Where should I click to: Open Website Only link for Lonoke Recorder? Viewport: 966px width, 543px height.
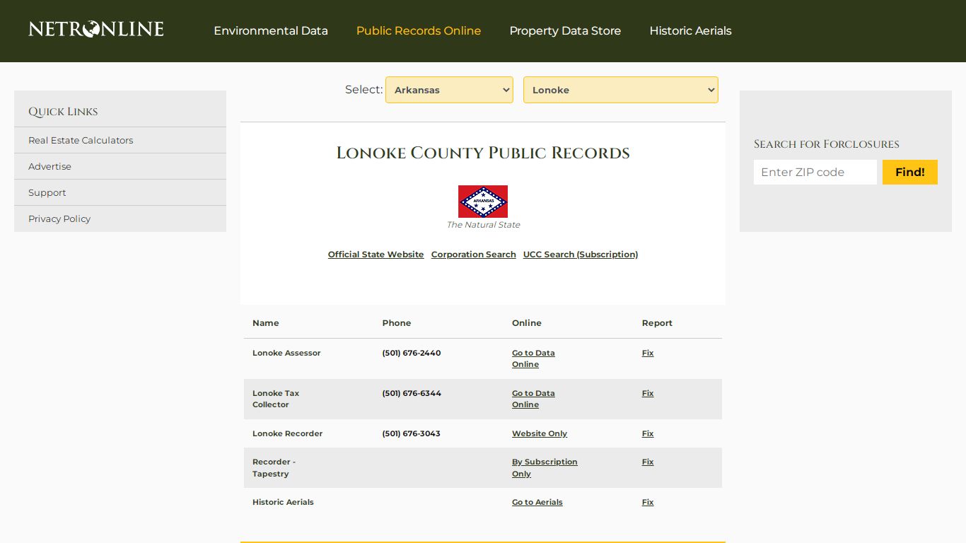(x=540, y=433)
